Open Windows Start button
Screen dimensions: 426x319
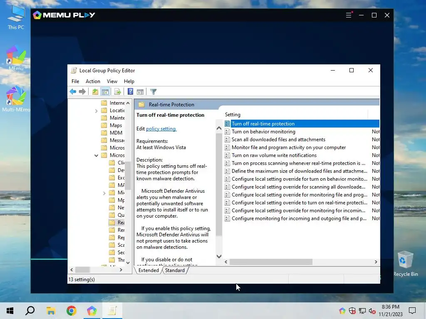pos(10,311)
